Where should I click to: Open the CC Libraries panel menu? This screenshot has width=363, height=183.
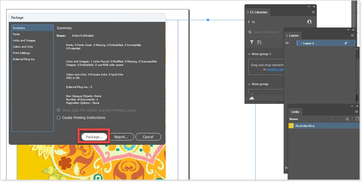(x=314, y=12)
